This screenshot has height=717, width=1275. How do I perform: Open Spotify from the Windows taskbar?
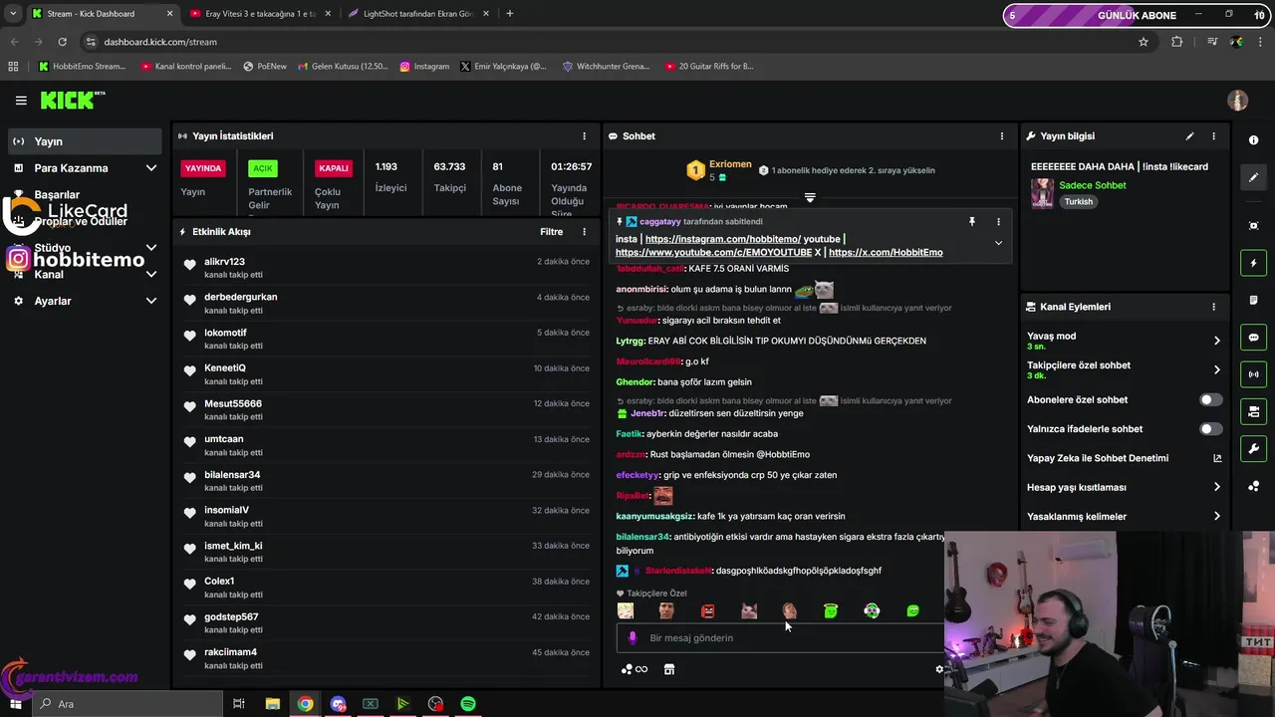coord(468,704)
